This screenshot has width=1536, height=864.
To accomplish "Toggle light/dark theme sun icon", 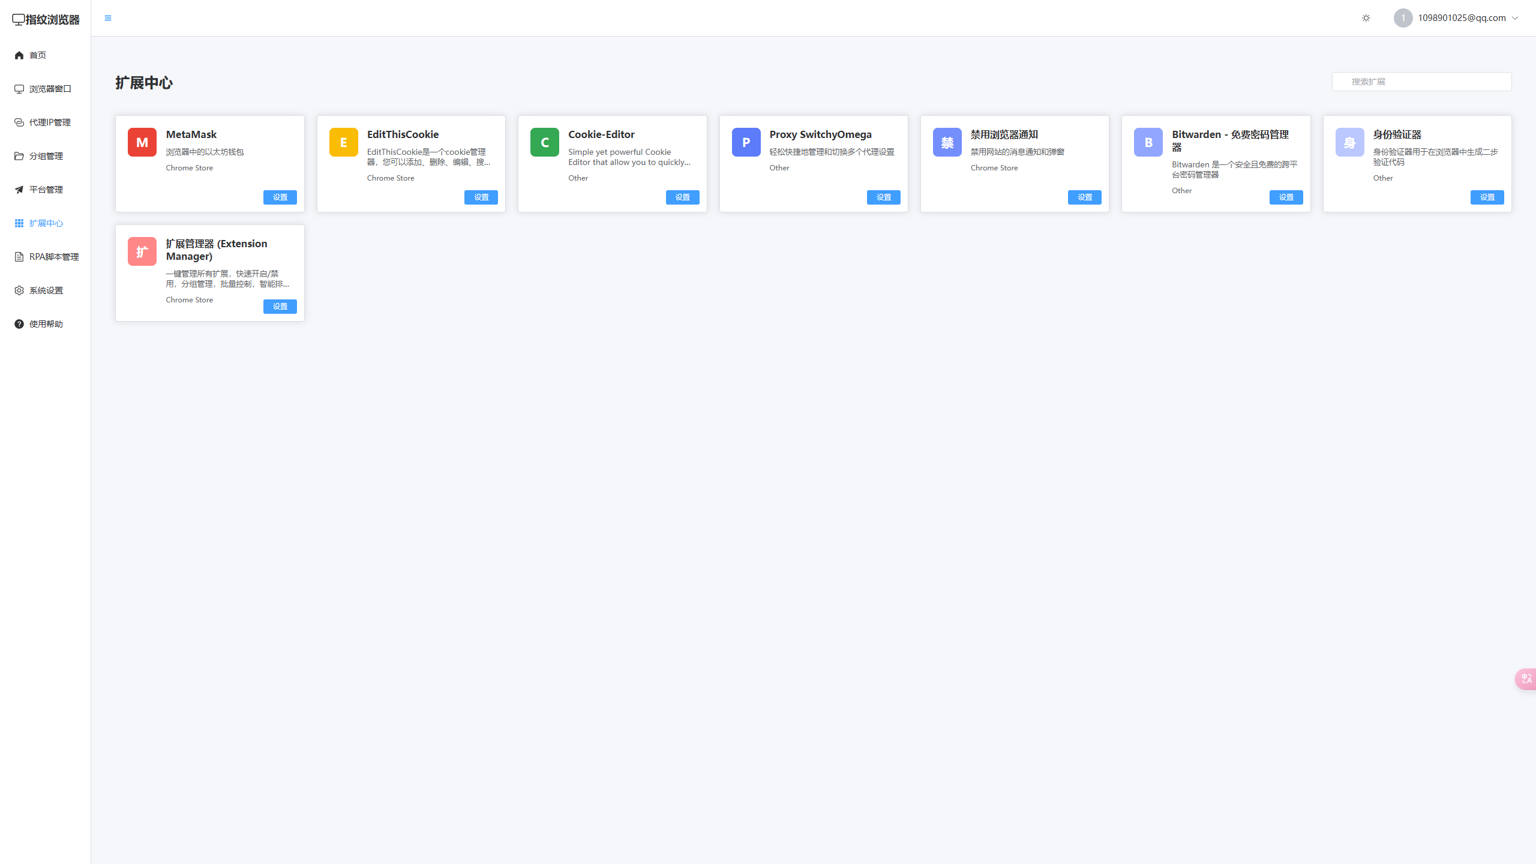I will pos(1366,18).
